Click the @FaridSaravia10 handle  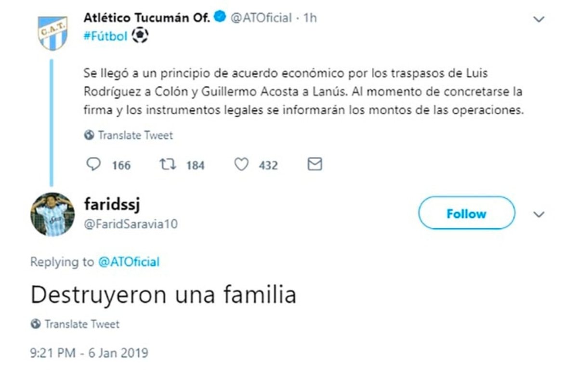point(131,225)
